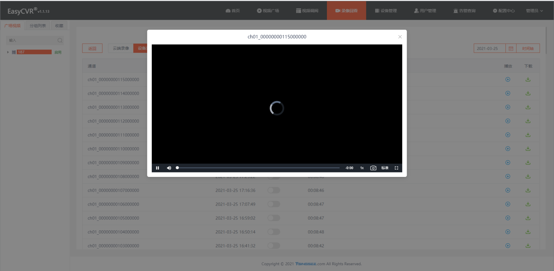Download recording ch01_00000000112000000
554x271 pixels.
(528, 121)
